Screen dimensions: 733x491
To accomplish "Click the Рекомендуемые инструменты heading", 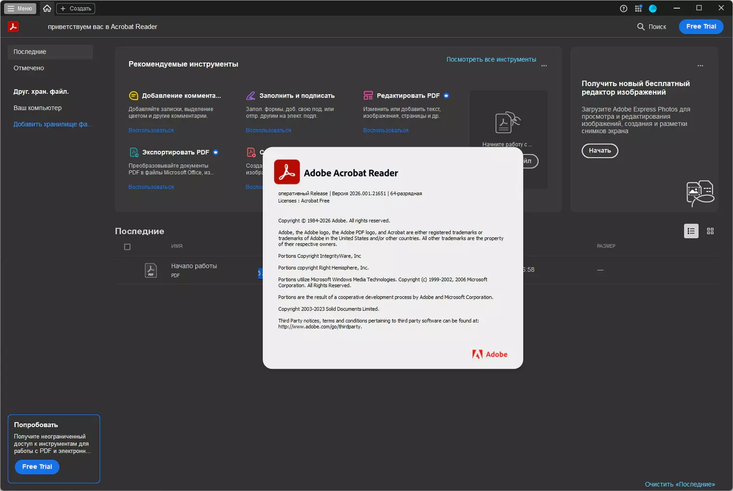I will [x=183, y=64].
